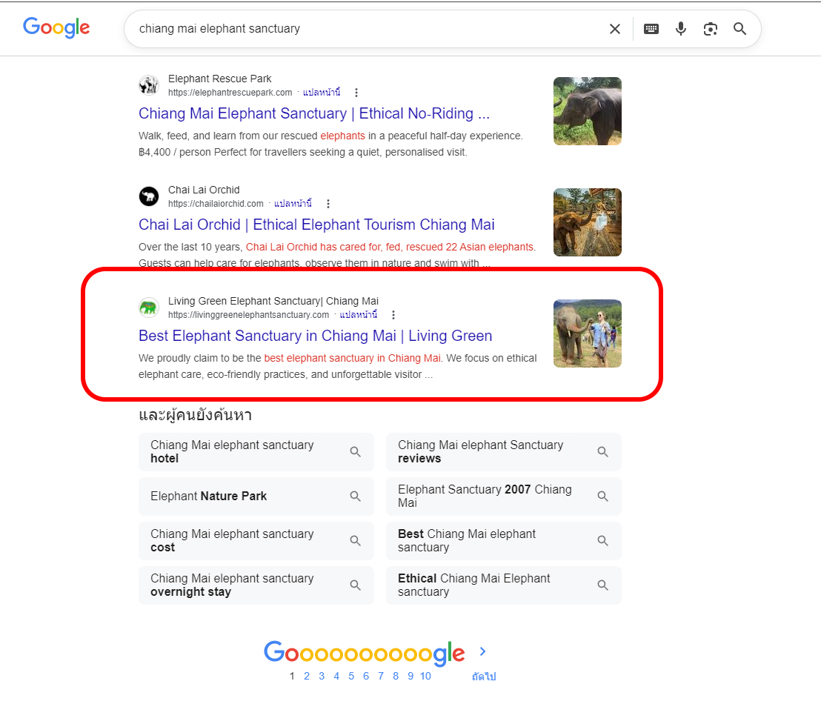This screenshot has width=821, height=704.
Task: Click the next page arrow chevron
Action: coord(482,652)
